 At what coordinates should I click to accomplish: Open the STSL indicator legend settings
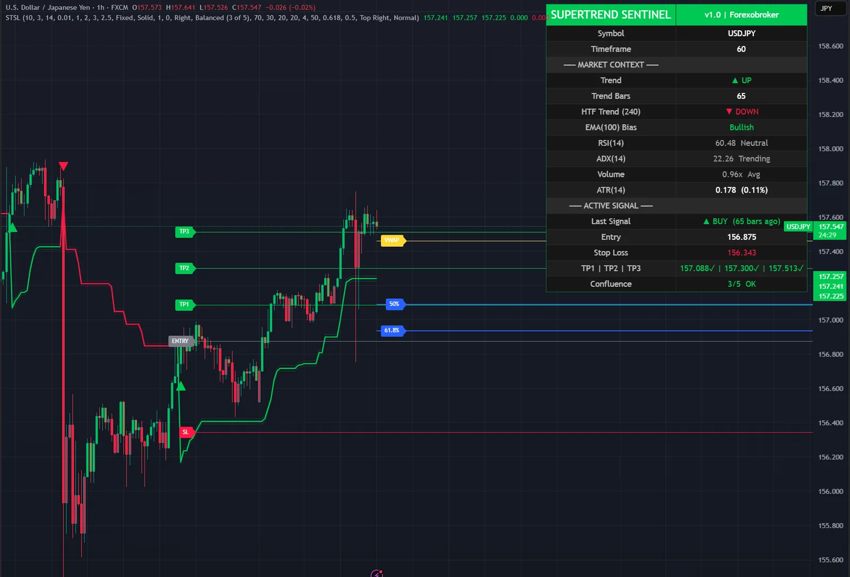pyautogui.click(x=212, y=18)
